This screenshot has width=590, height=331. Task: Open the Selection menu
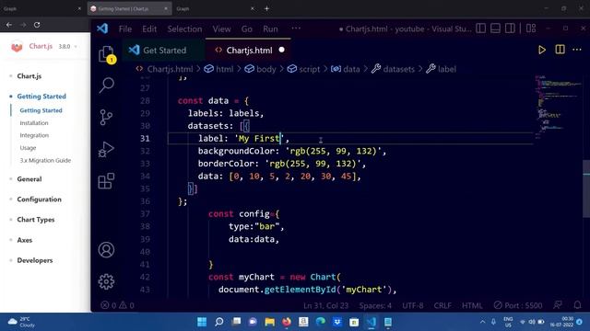coord(184,29)
